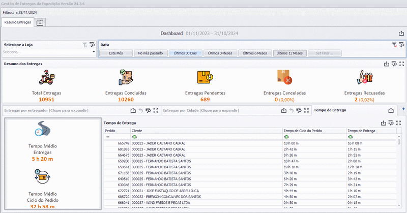Screen dimensions: 407x213
Task: Sort by Tempo de Entrega column header
Action: [x=371, y=131]
